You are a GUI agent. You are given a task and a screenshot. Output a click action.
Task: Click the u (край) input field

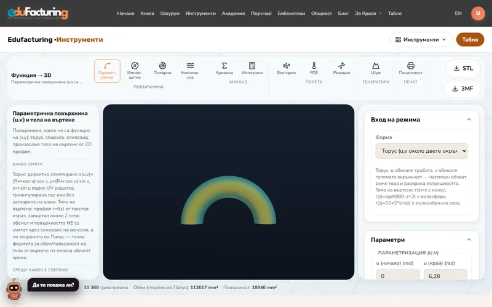point(445,276)
